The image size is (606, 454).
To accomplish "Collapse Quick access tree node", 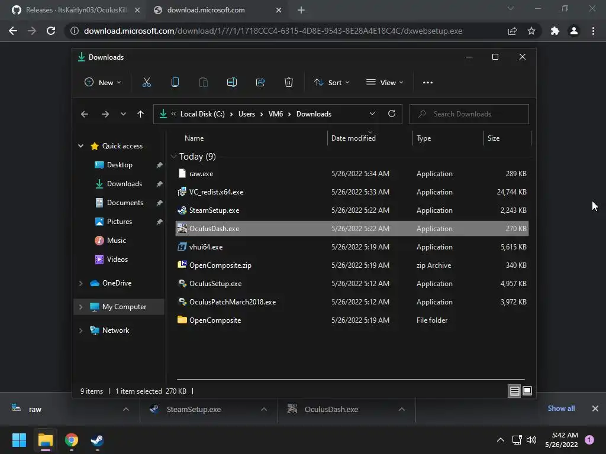I will point(80,146).
